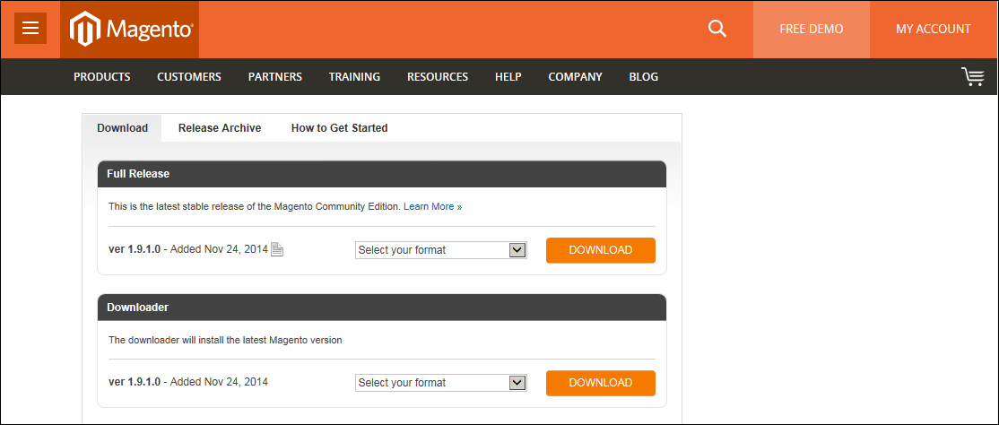Open the PARTNERS menu
Image resolution: width=999 pixels, height=425 pixels.
click(x=275, y=77)
